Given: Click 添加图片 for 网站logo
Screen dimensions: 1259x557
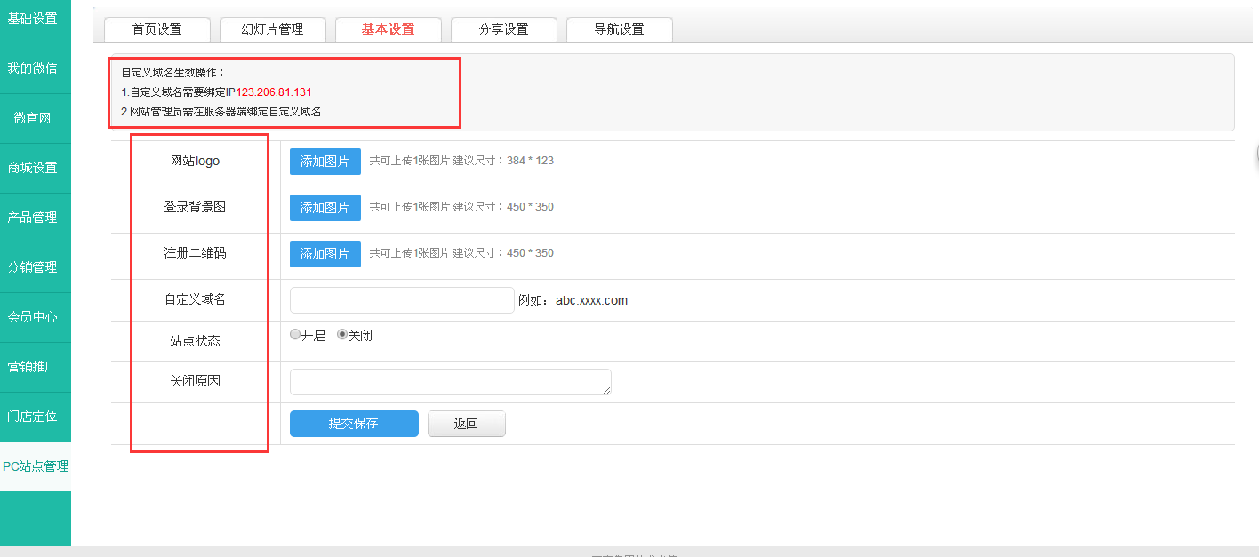Looking at the screenshot, I should coord(325,162).
